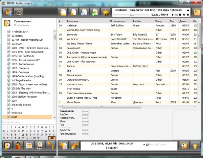This screenshot has height=158, width=203.
Task: Pause playback in mini player
Action: (x=176, y=15)
